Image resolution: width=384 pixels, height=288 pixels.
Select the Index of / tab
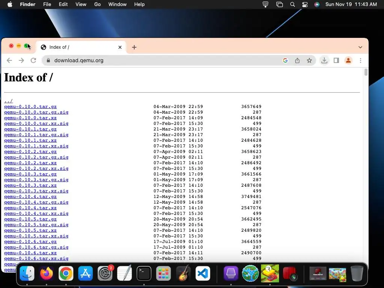click(x=81, y=47)
